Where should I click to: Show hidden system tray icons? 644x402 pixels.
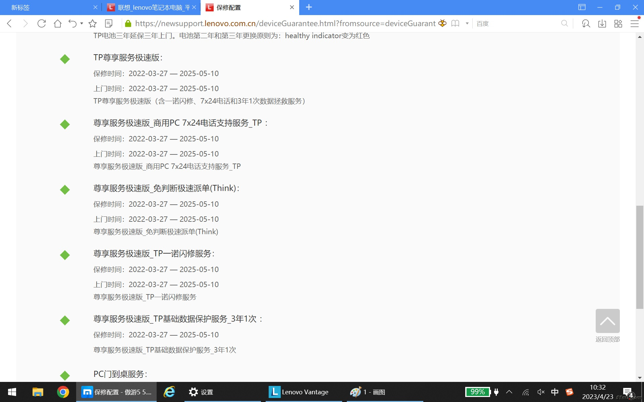click(x=509, y=392)
